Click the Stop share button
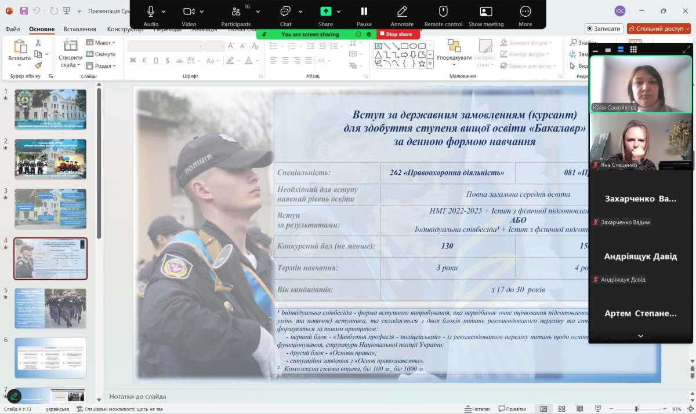696x414 pixels. 396,34
